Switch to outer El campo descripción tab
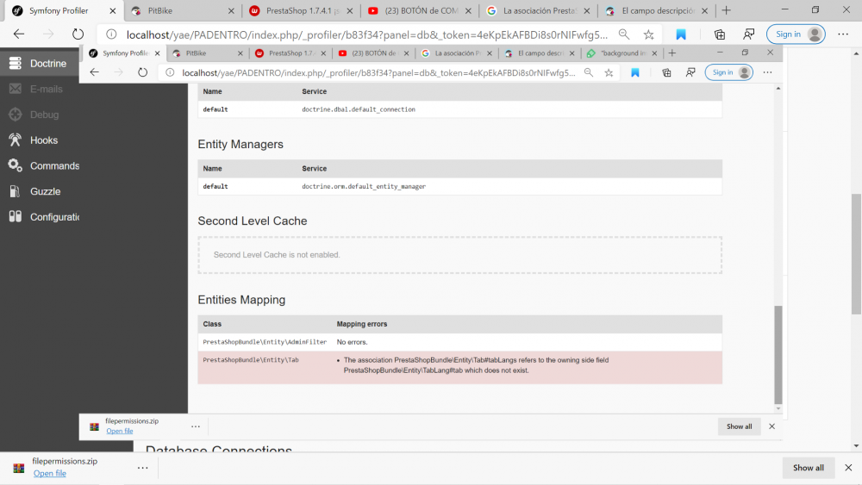The image size is (862, 485). coord(656,10)
